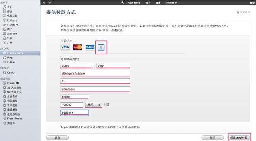Screen dimensions: 256x141
Task: Choose the MasterCard payment icon
Action: [x=77, y=47]
